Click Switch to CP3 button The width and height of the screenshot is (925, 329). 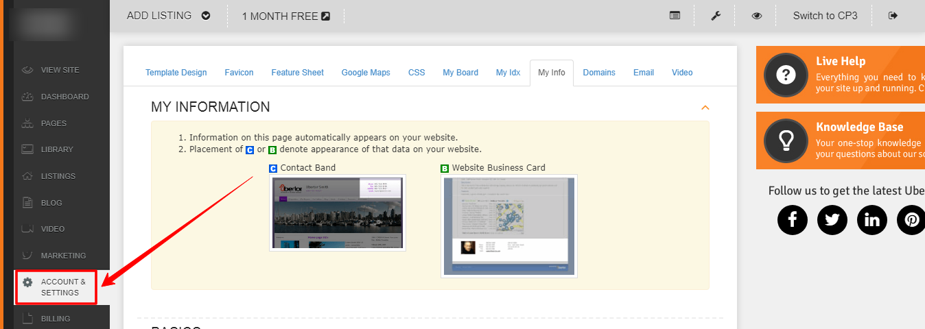[825, 16]
